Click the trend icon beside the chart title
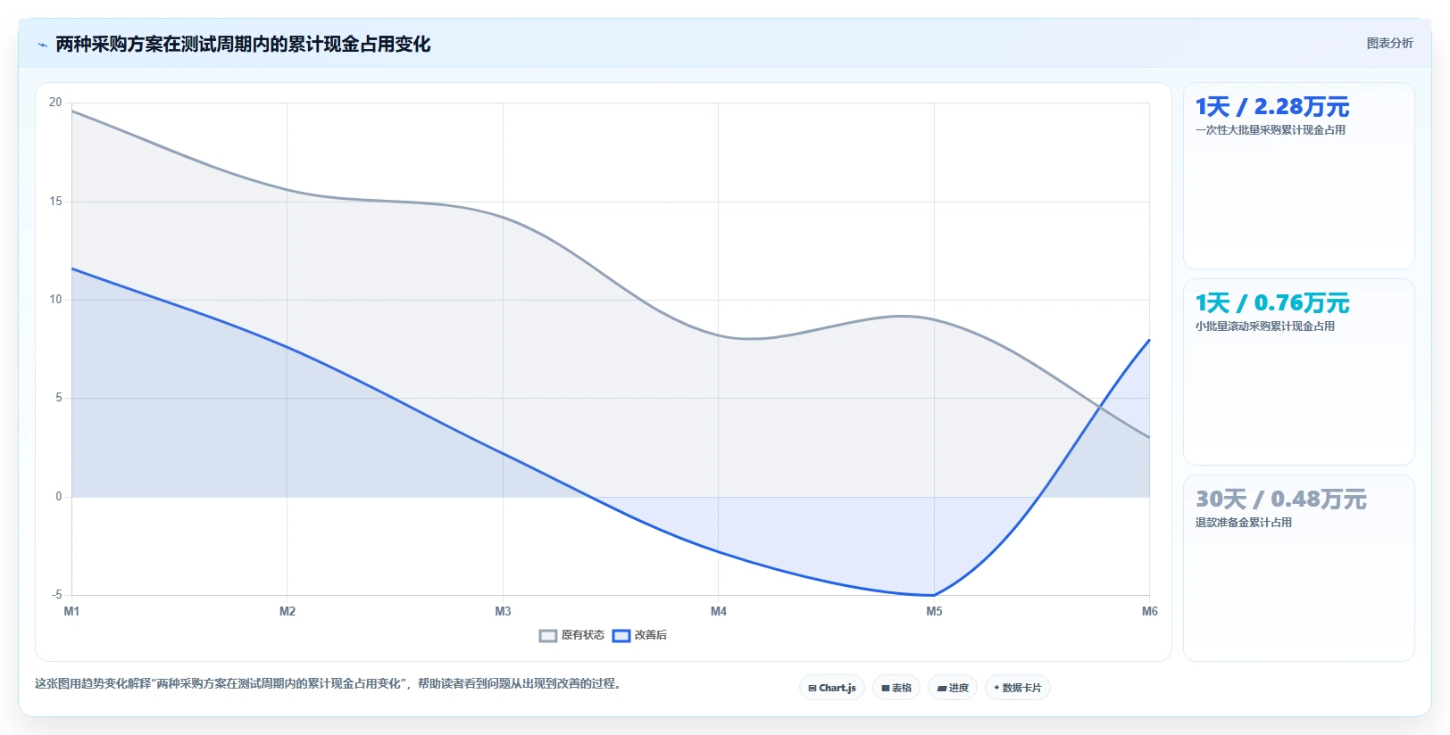 coord(42,45)
